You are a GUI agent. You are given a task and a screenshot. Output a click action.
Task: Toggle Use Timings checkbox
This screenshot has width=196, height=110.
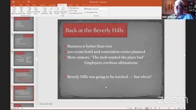69,11
